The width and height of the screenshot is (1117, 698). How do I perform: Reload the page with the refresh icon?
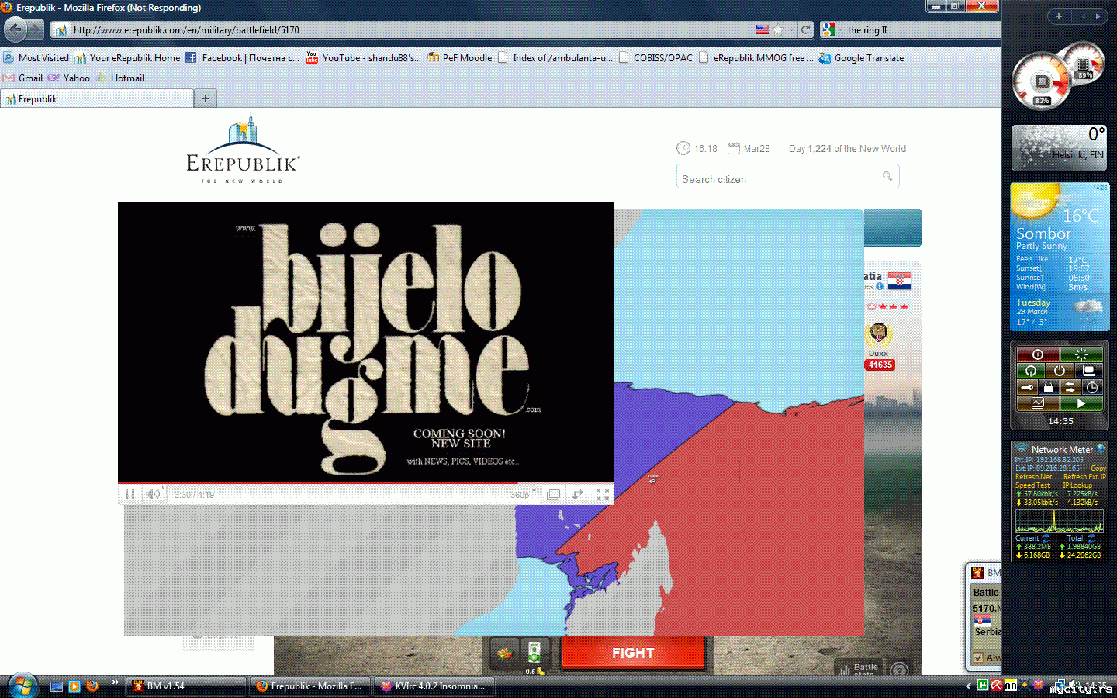point(806,29)
